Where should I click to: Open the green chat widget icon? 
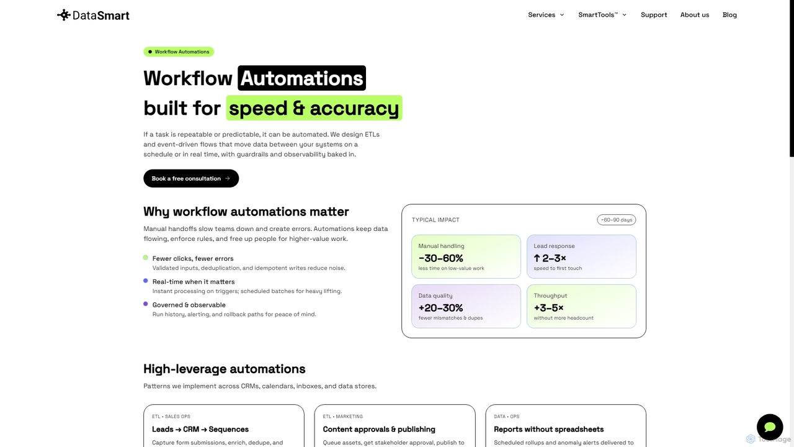(x=770, y=427)
